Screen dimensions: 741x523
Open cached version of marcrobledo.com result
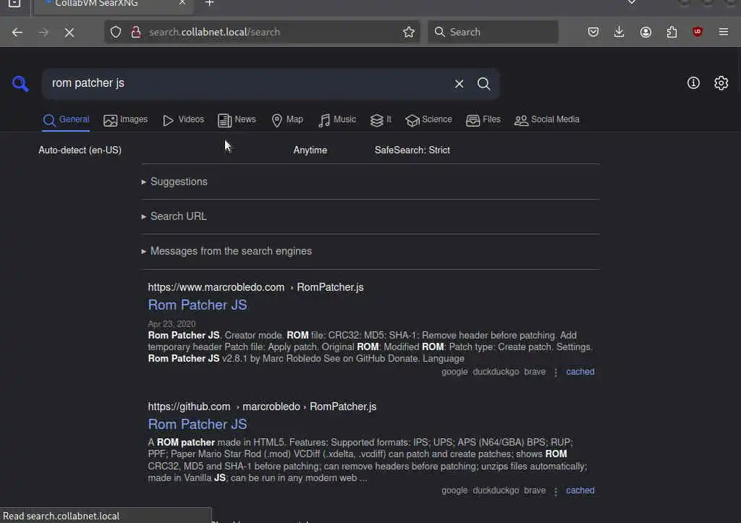tap(580, 372)
